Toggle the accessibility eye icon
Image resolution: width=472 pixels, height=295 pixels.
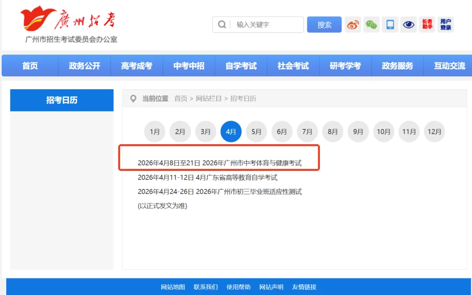click(x=408, y=24)
